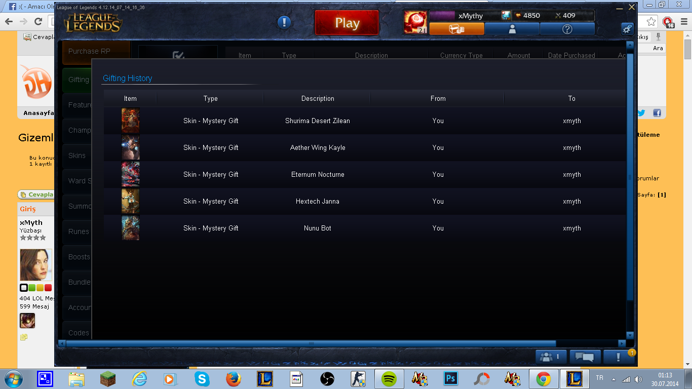This screenshot has height=389, width=692.
Task: Open the store via the treasure chest button
Action: 456,29
